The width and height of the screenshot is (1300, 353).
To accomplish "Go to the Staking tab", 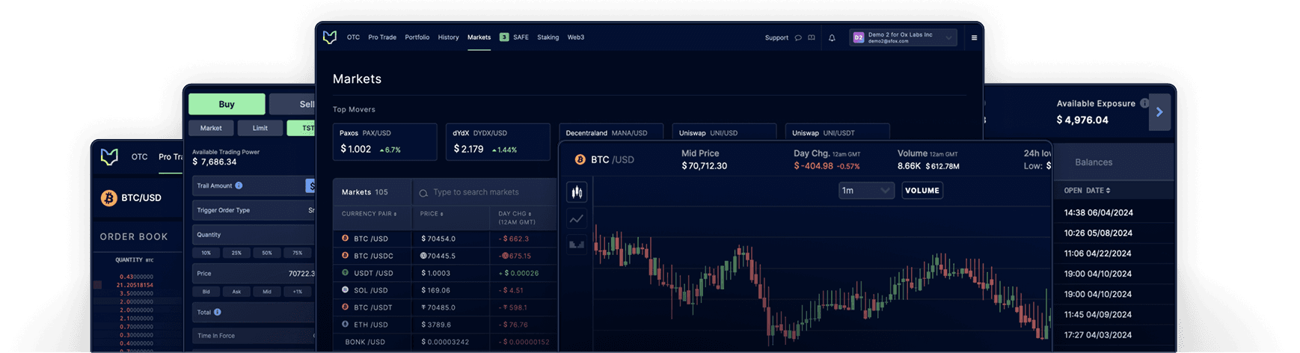I will tap(548, 37).
